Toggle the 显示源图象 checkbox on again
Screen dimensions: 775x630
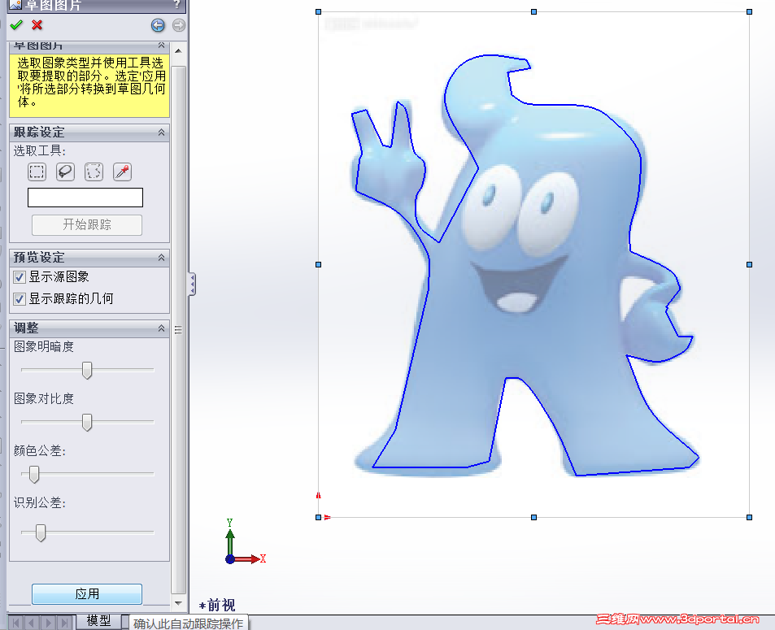(x=18, y=276)
